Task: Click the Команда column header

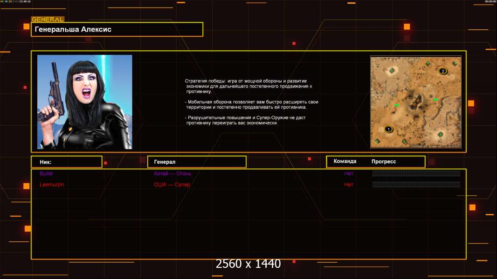Action: [x=345, y=161]
